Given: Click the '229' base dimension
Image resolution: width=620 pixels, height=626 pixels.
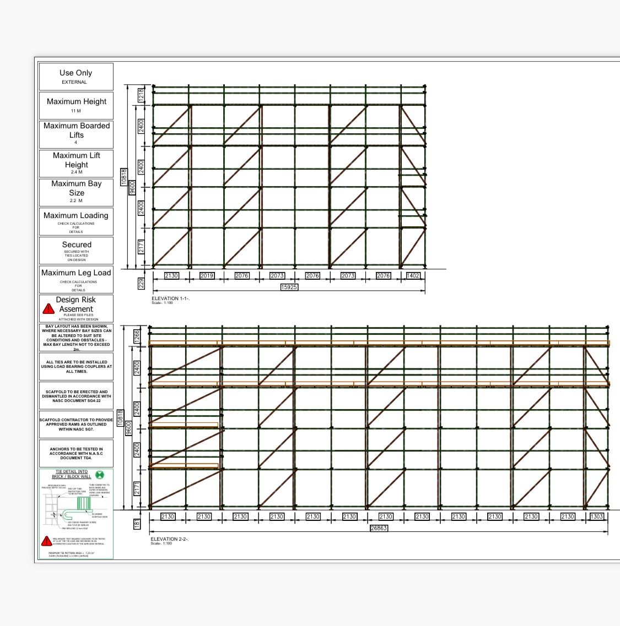Looking at the screenshot, I should (x=141, y=284).
